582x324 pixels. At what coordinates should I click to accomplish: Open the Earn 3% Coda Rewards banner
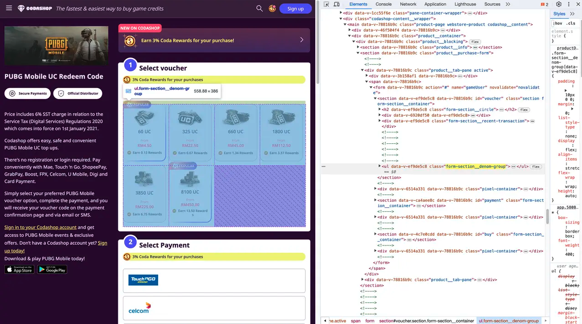coord(214,40)
